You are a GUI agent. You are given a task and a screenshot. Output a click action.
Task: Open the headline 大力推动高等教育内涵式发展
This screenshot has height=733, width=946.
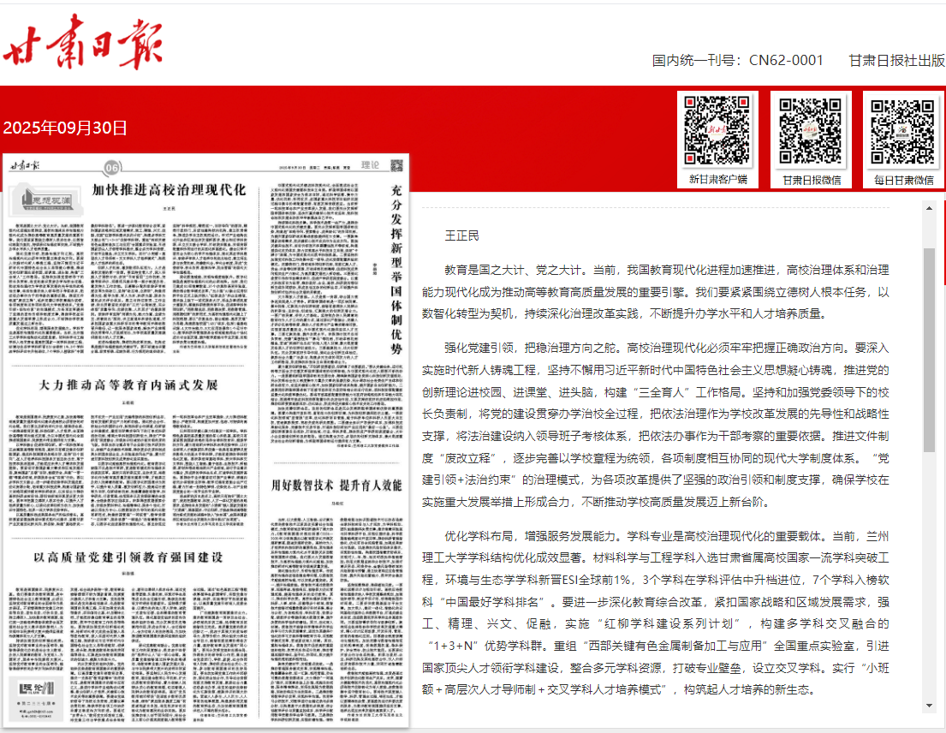tap(128, 383)
